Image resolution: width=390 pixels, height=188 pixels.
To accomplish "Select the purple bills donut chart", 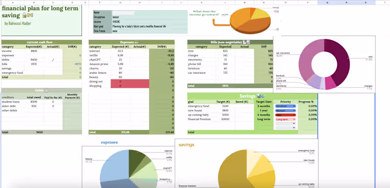I will (x=324, y=65).
